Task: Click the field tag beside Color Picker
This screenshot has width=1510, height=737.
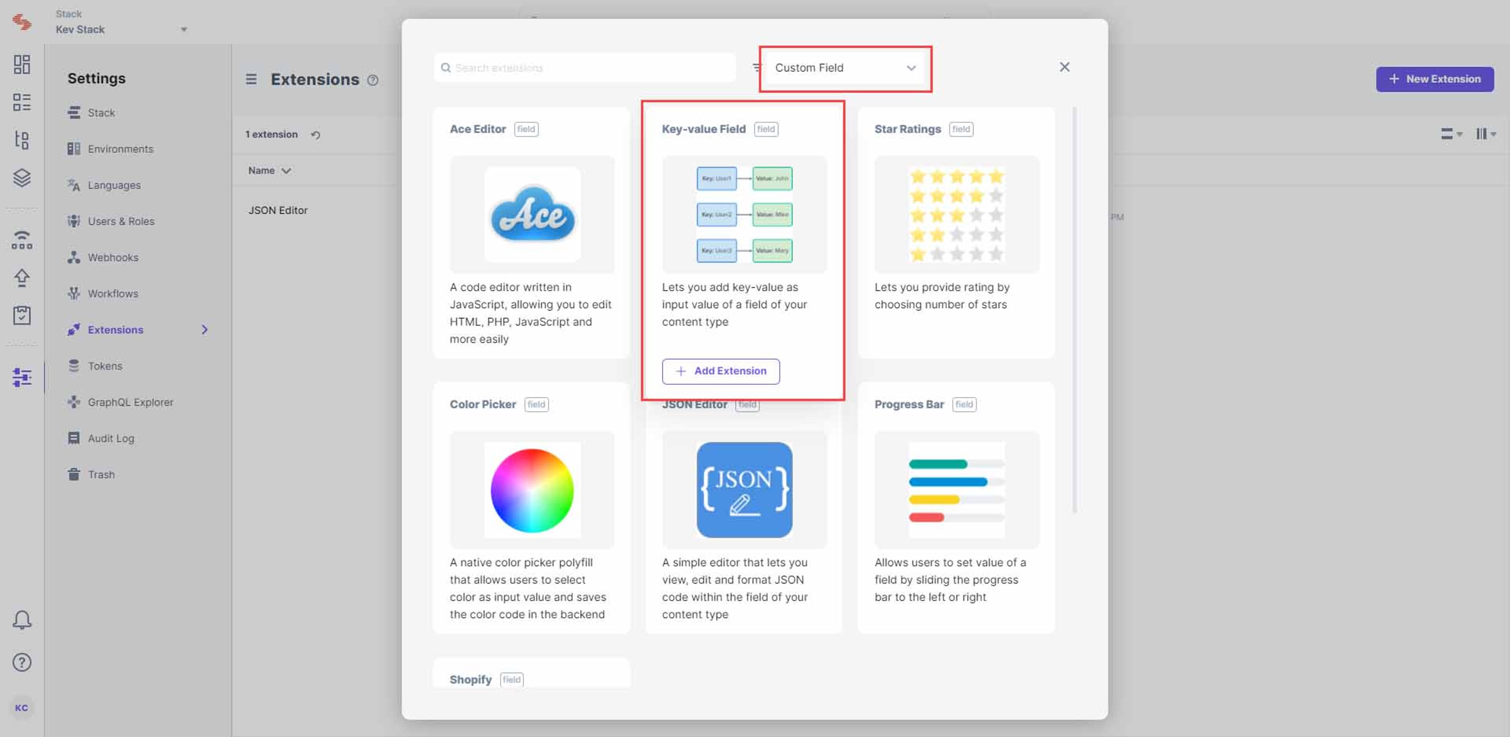Action: pos(536,404)
